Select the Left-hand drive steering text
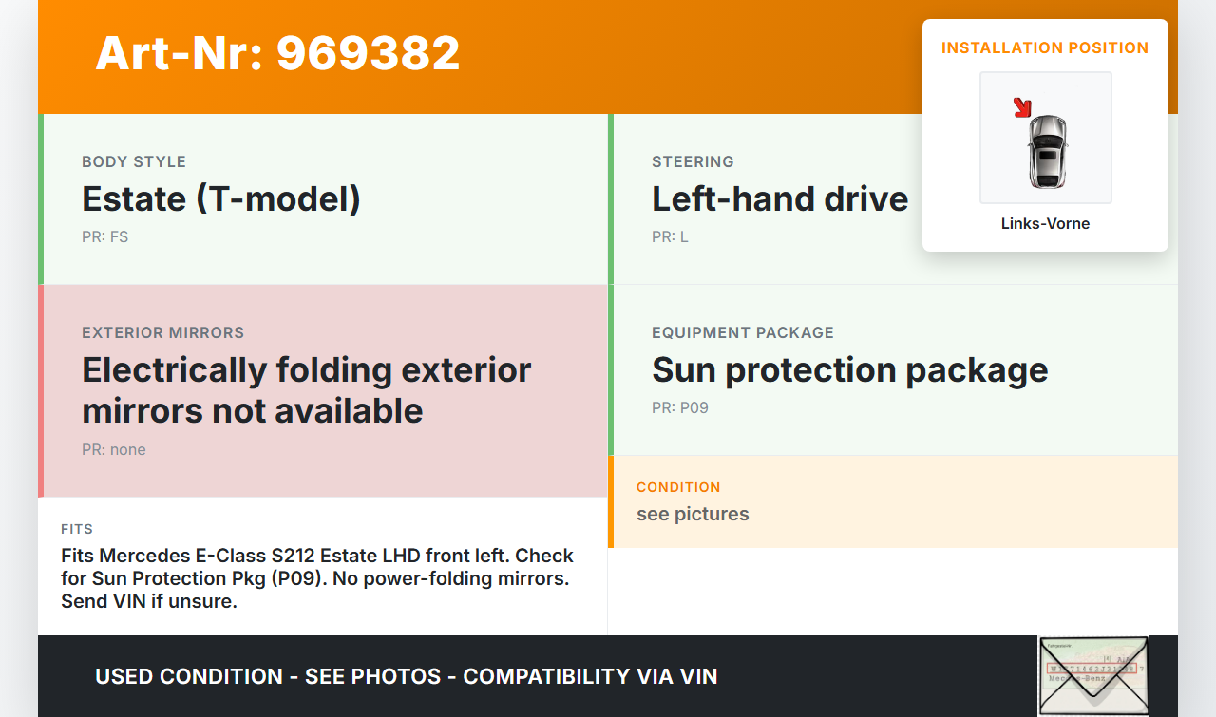The width and height of the screenshot is (1216, 717). (x=780, y=199)
